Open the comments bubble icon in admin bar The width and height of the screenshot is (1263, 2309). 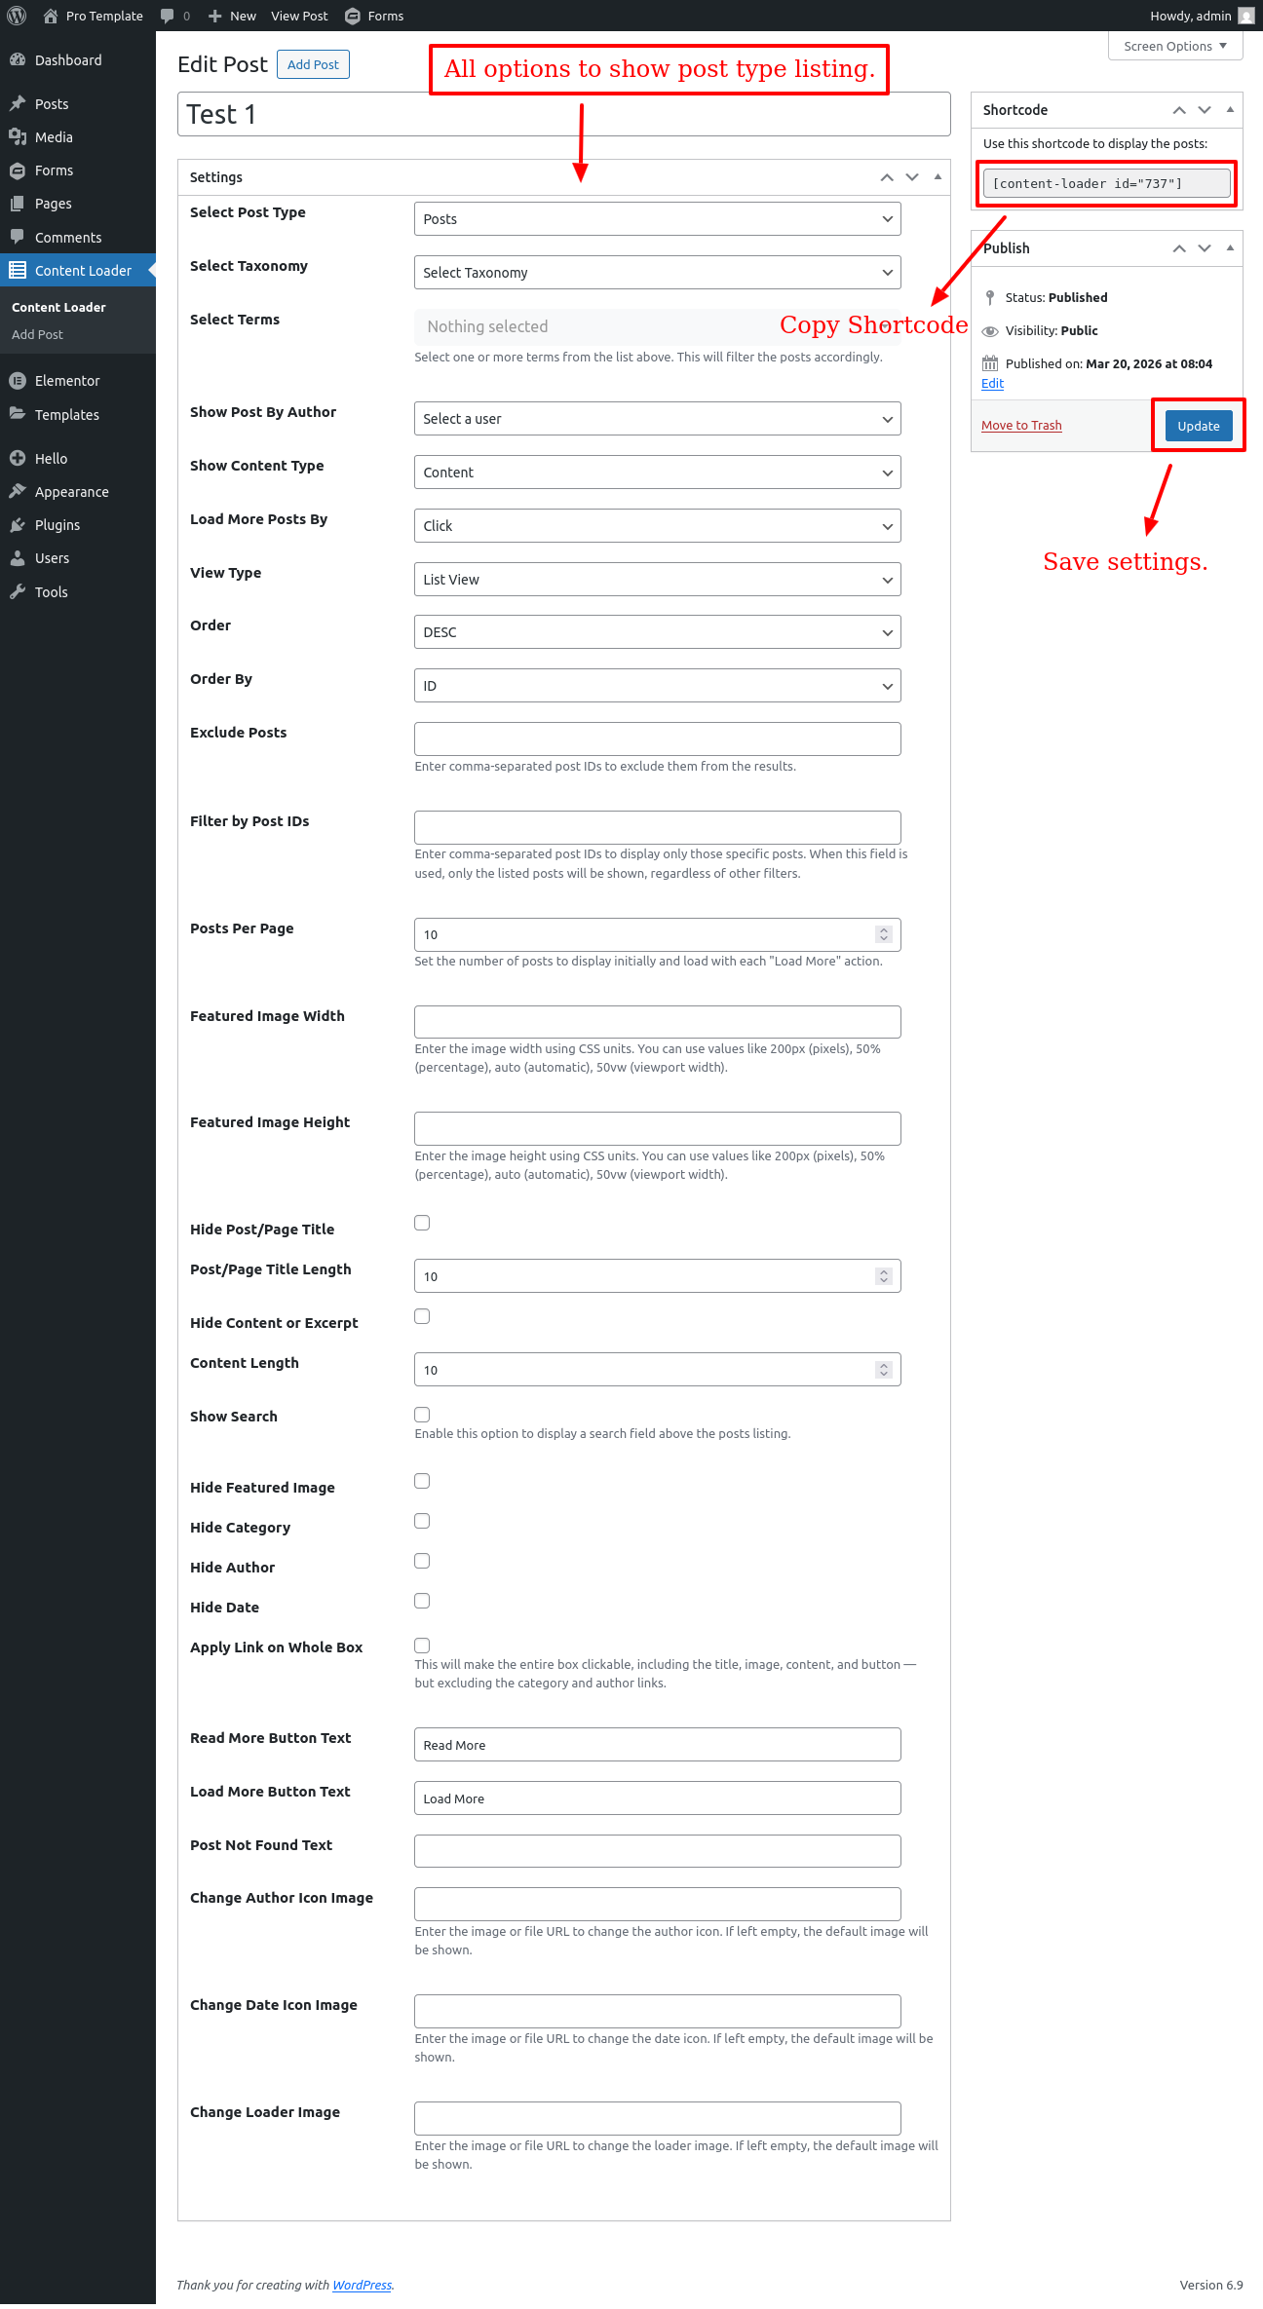pyautogui.click(x=168, y=16)
